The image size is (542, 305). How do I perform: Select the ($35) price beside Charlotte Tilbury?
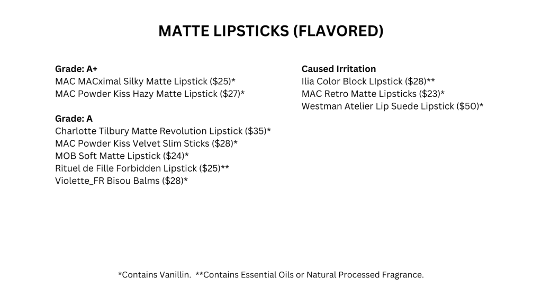pos(255,131)
